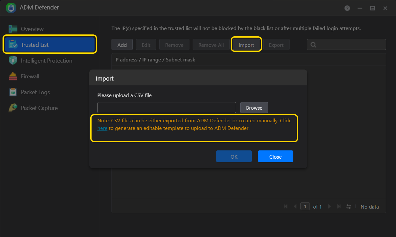This screenshot has height=237, width=396.
Task: Click the Add button
Action: tap(122, 45)
